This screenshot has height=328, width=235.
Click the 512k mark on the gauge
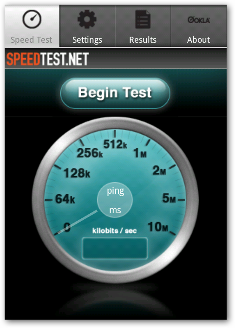(115, 144)
